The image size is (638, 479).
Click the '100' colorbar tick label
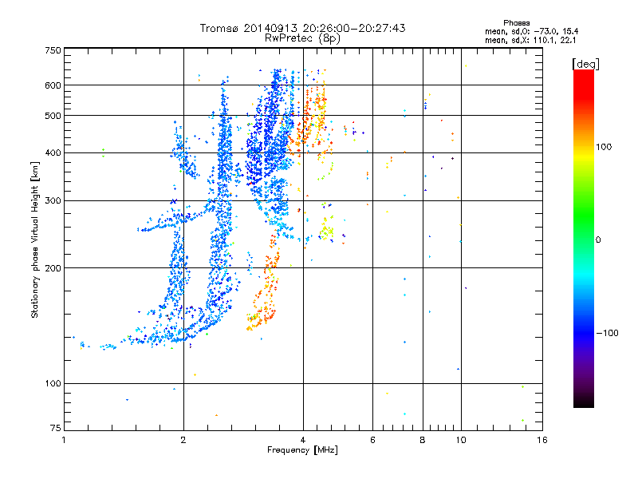point(604,147)
